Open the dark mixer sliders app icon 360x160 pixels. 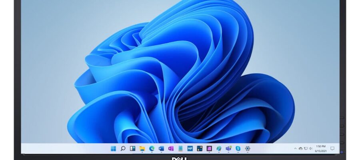(200, 148)
